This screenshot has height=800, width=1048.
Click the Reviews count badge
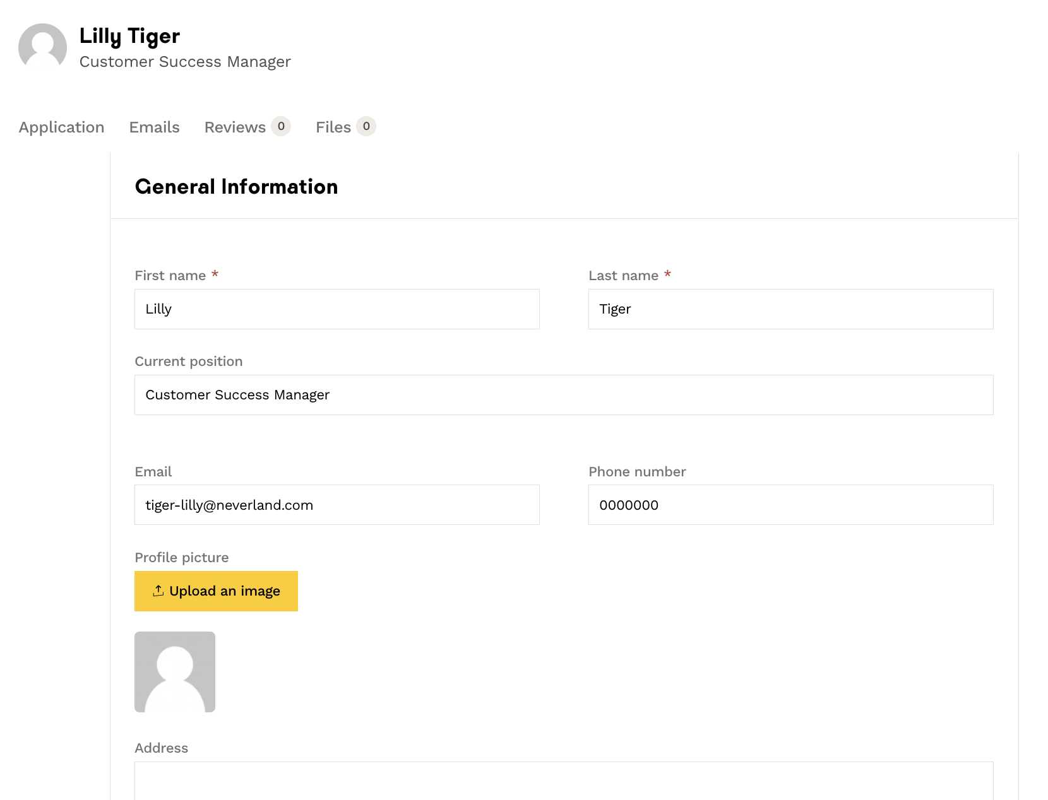coord(281,126)
